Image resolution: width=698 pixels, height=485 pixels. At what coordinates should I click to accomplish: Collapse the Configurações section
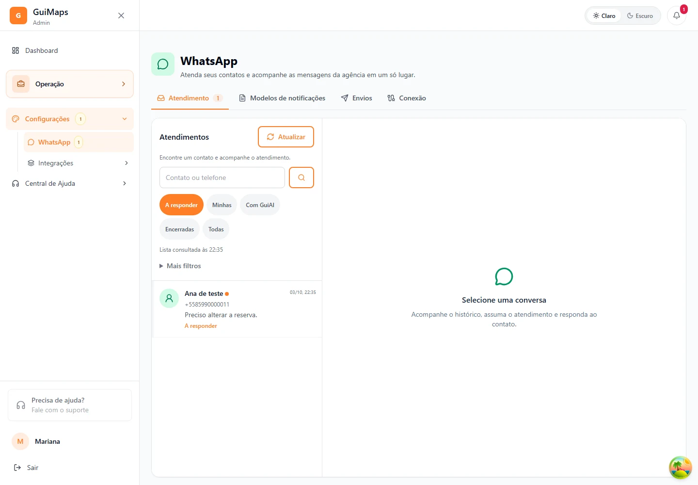click(70, 119)
